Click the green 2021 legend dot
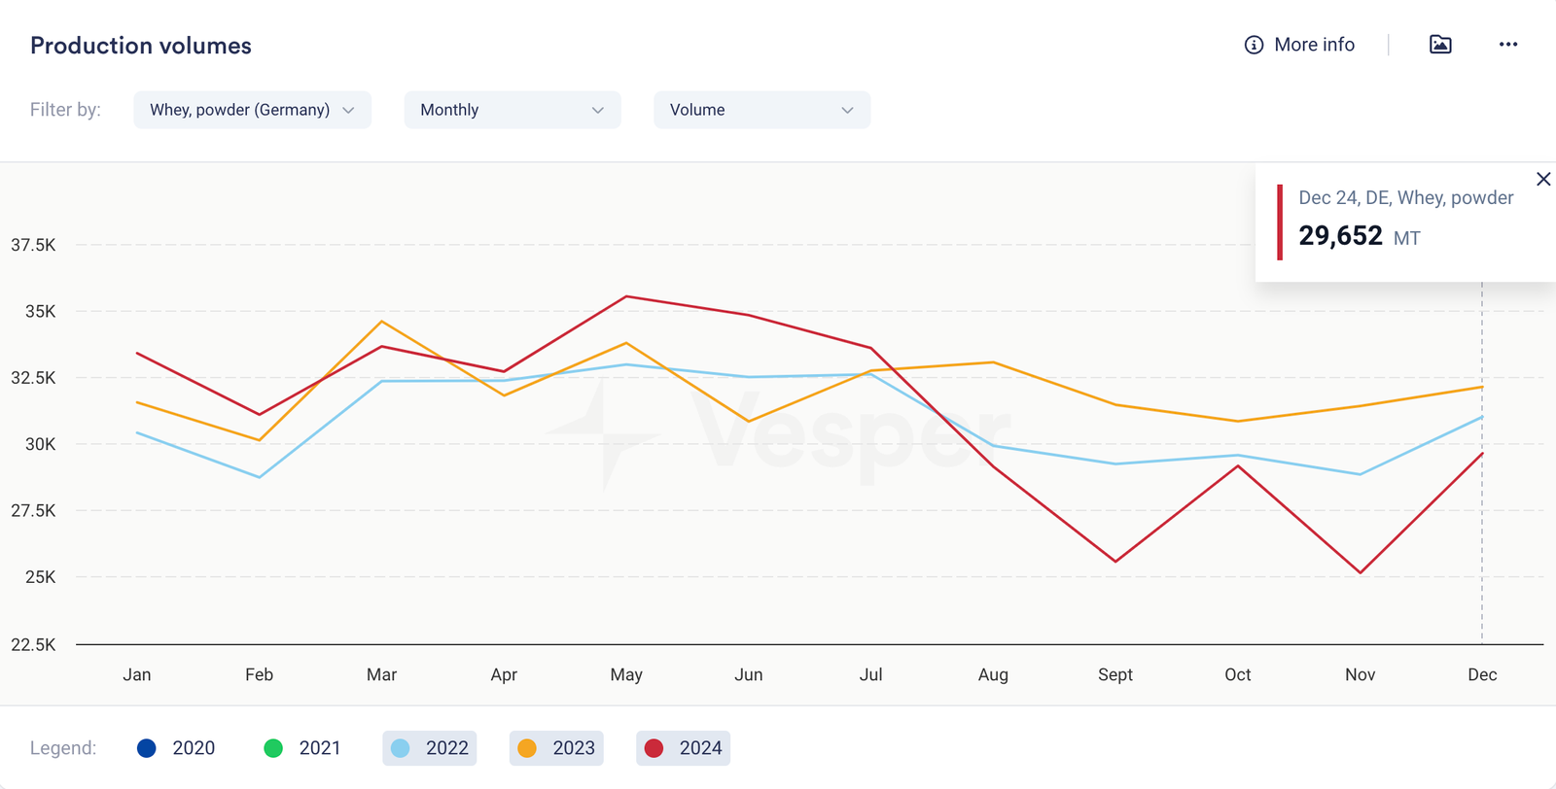This screenshot has width=1556, height=789. click(273, 748)
